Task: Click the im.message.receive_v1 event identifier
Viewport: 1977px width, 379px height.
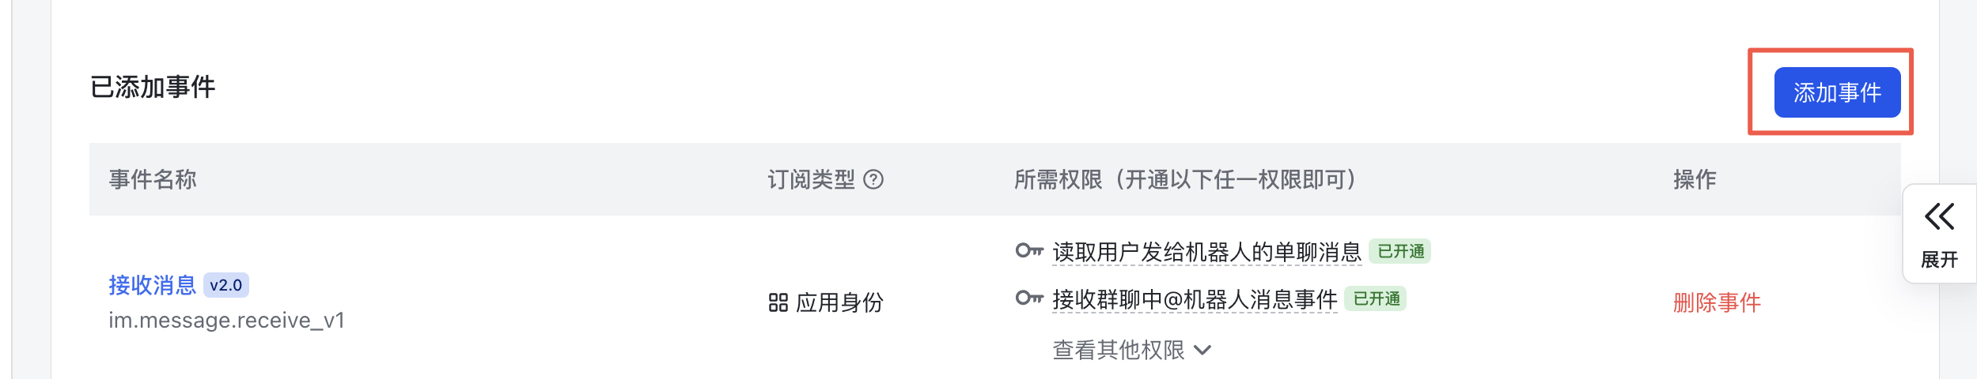Action: [226, 321]
